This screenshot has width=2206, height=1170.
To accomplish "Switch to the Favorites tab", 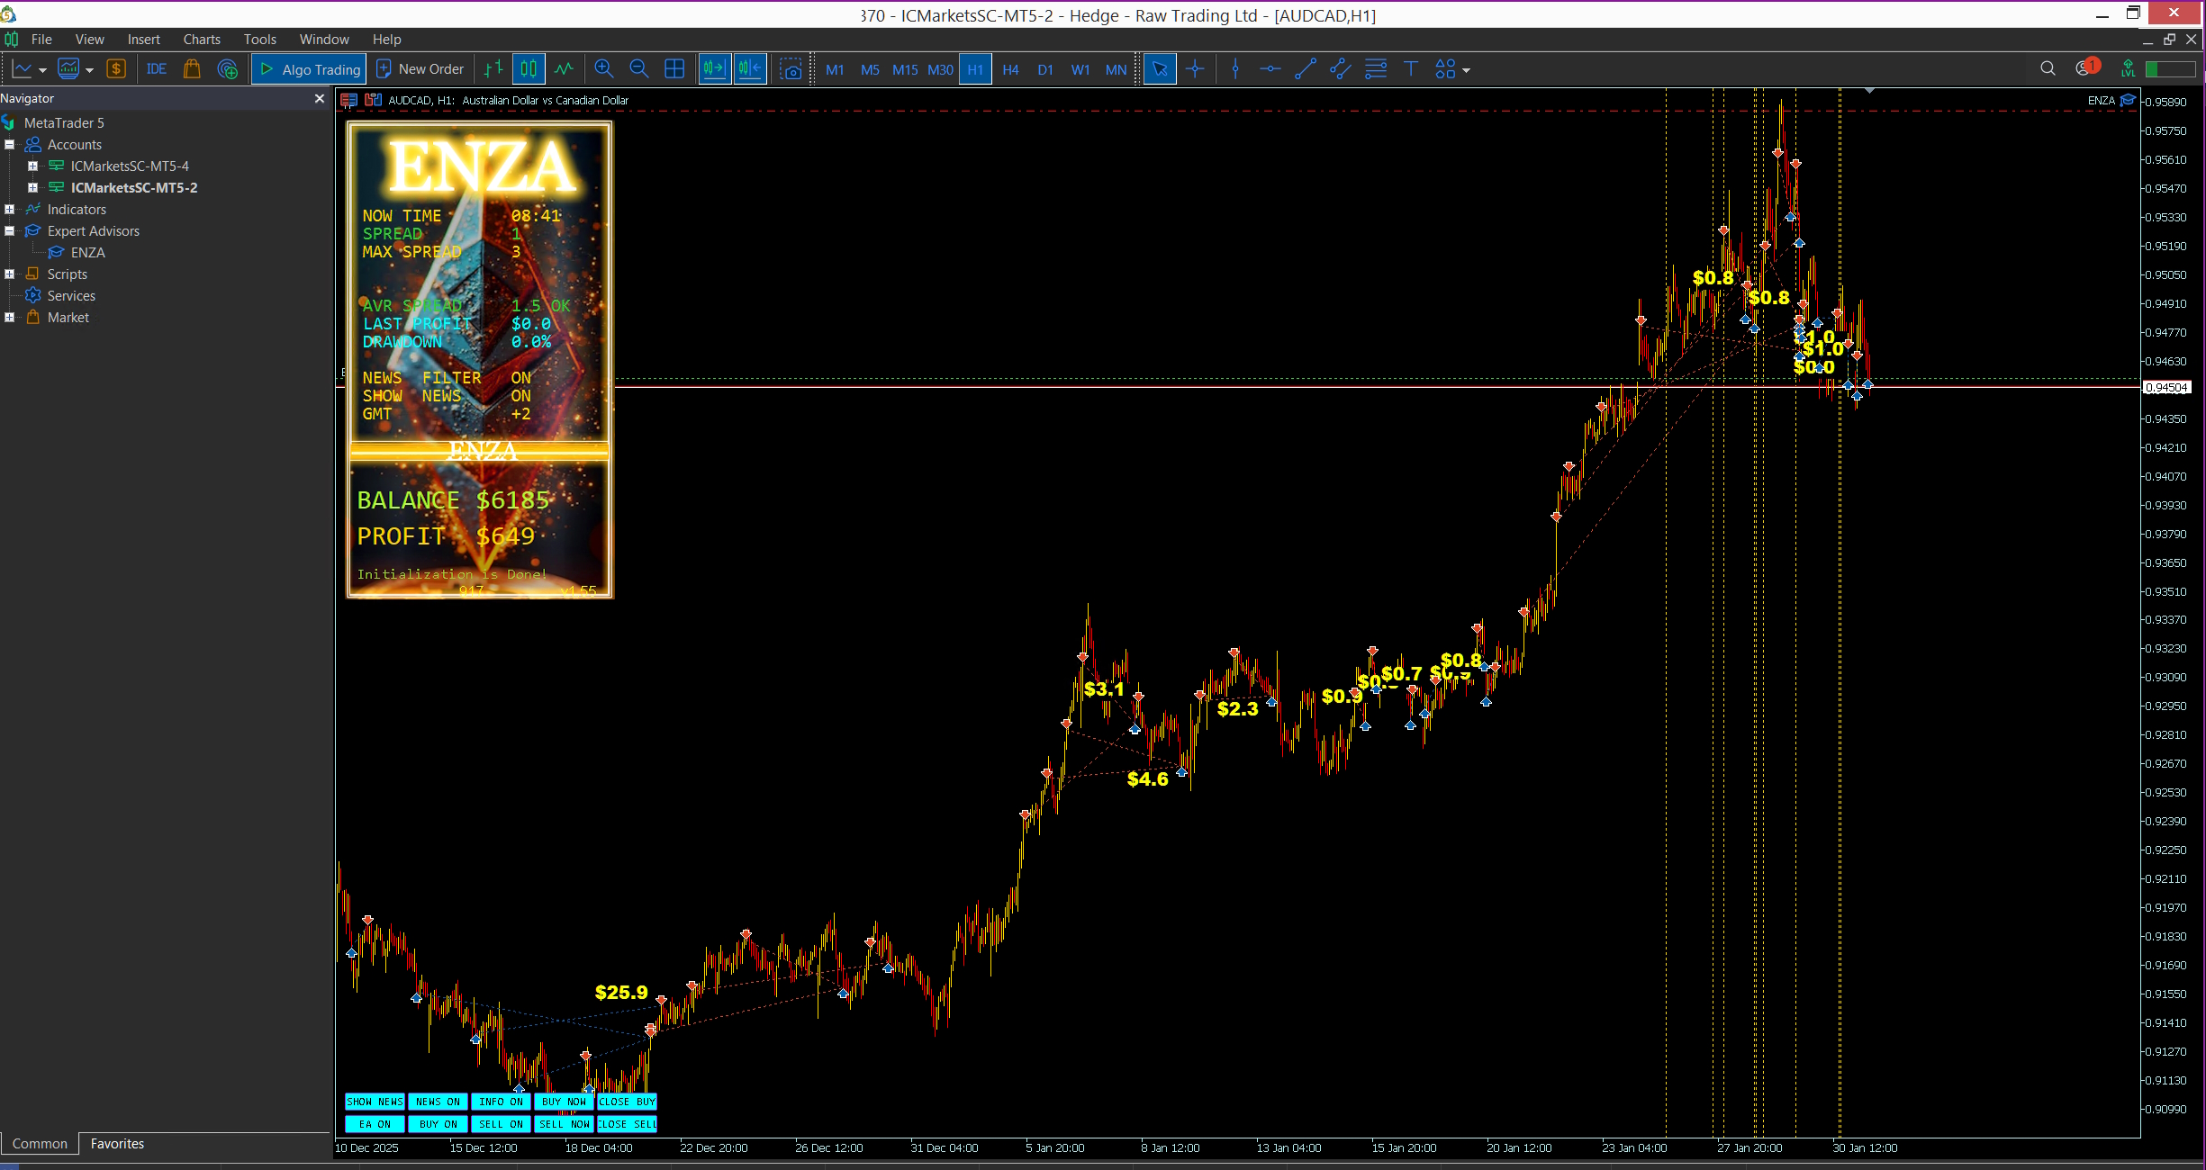I will [117, 1144].
